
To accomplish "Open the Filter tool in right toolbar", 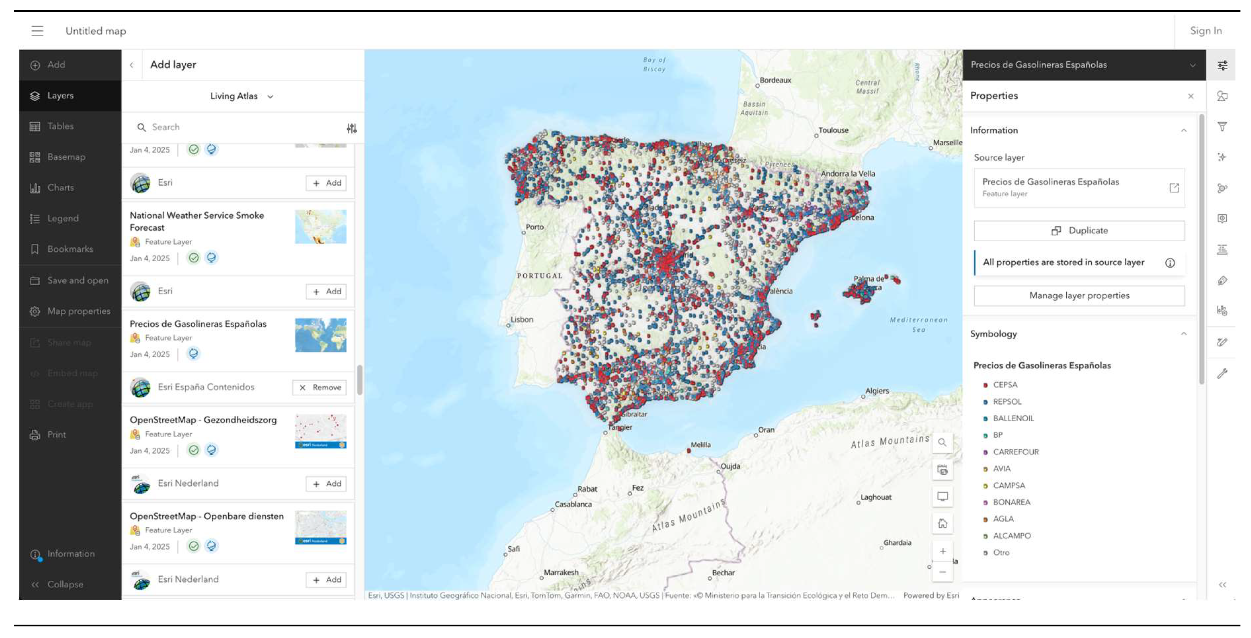I will pyautogui.click(x=1223, y=127).
